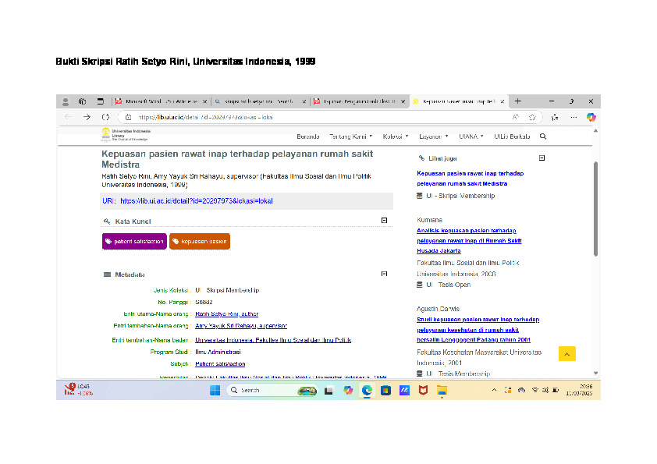Image resolution: width=657 pixels, height=464 pixels.
Task: Show hidden system tray icons
Action: (494, 390)
